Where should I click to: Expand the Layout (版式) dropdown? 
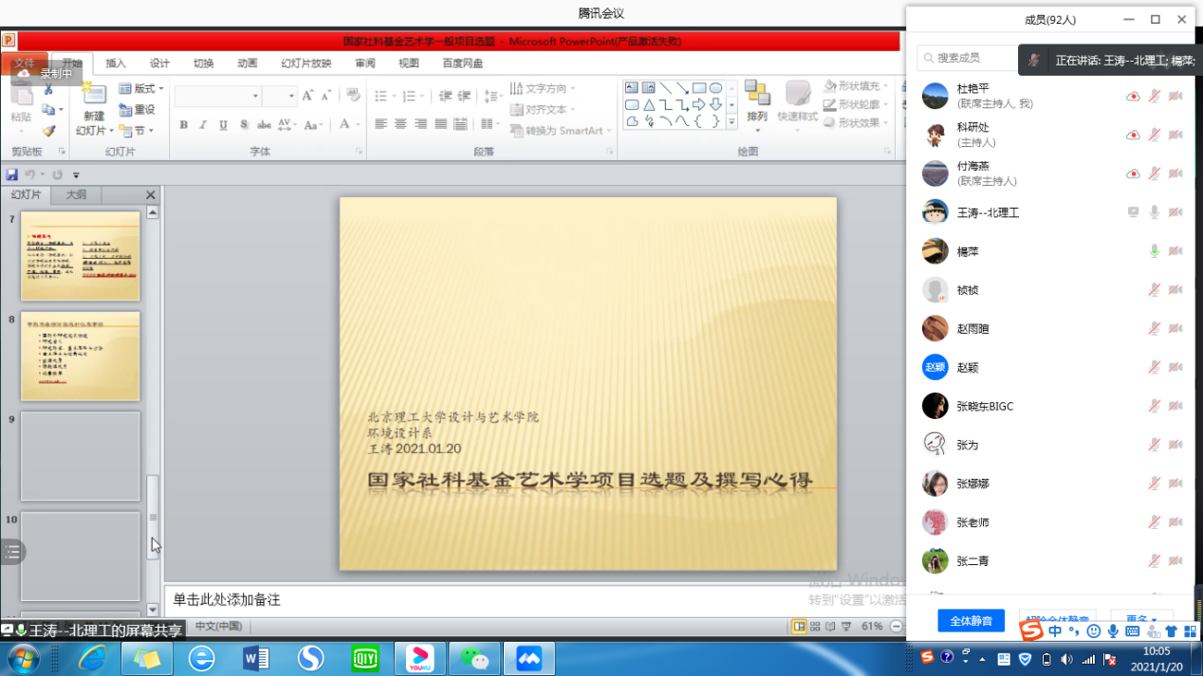(141, 88)
